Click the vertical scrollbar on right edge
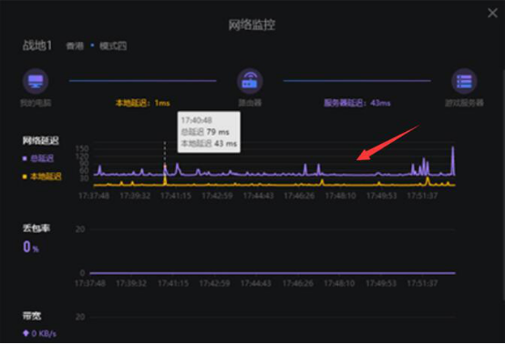Viewport: 505px width, 344px height. coord(503,185)
